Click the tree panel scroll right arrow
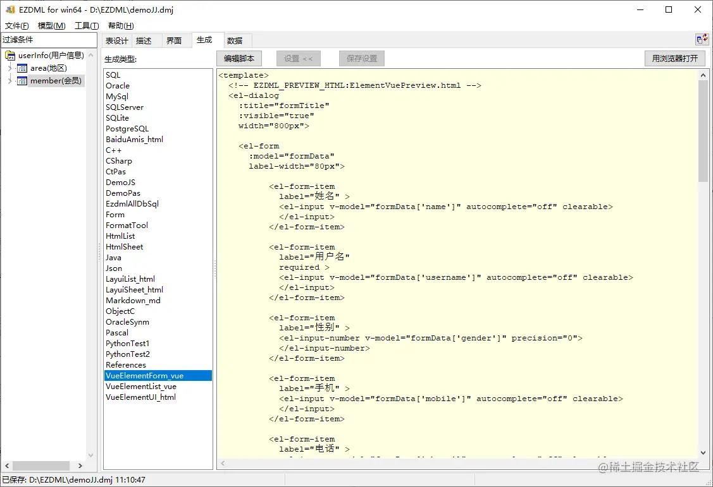The height and width of the screenshot is (487, 713). [80, 466]
